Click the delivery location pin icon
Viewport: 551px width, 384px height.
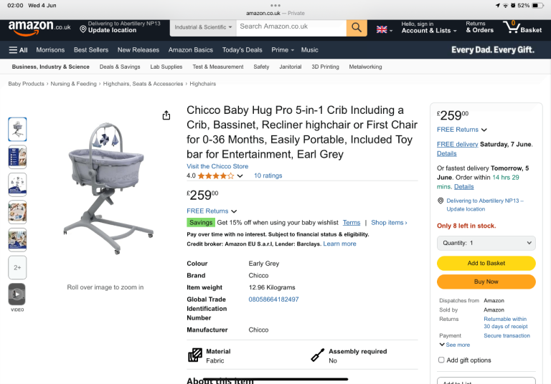pos(83,29)
